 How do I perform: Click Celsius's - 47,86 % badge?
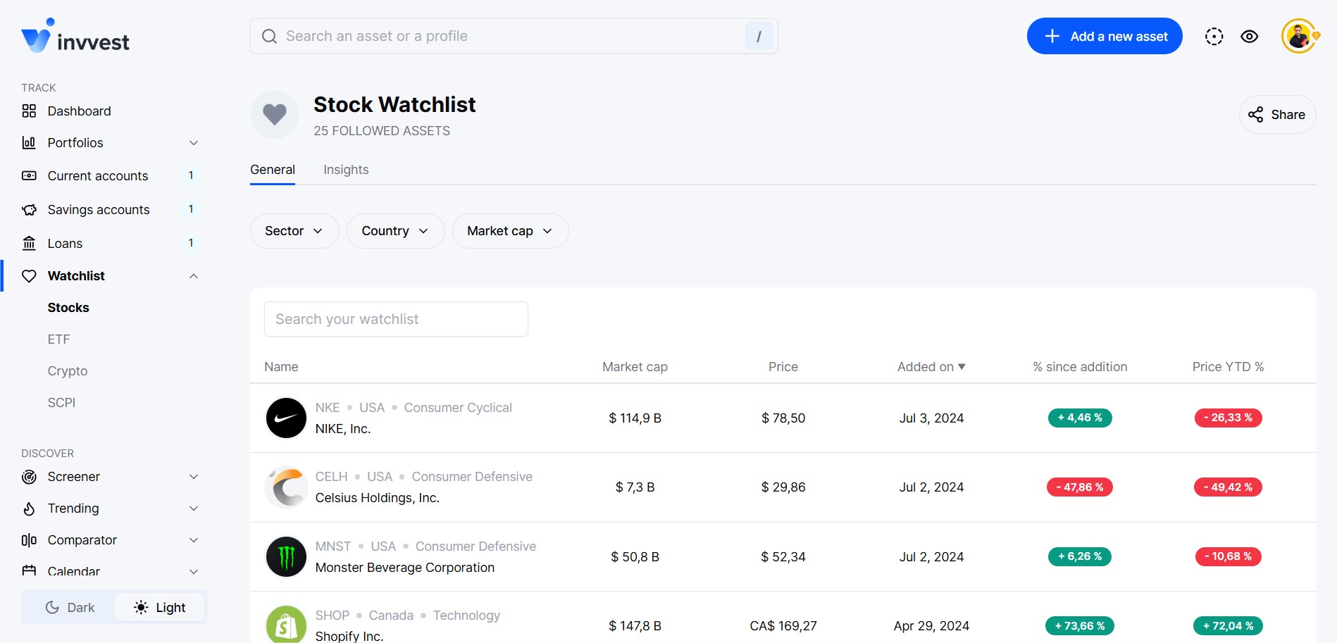pyautogui.click(x=1080, y=487)
